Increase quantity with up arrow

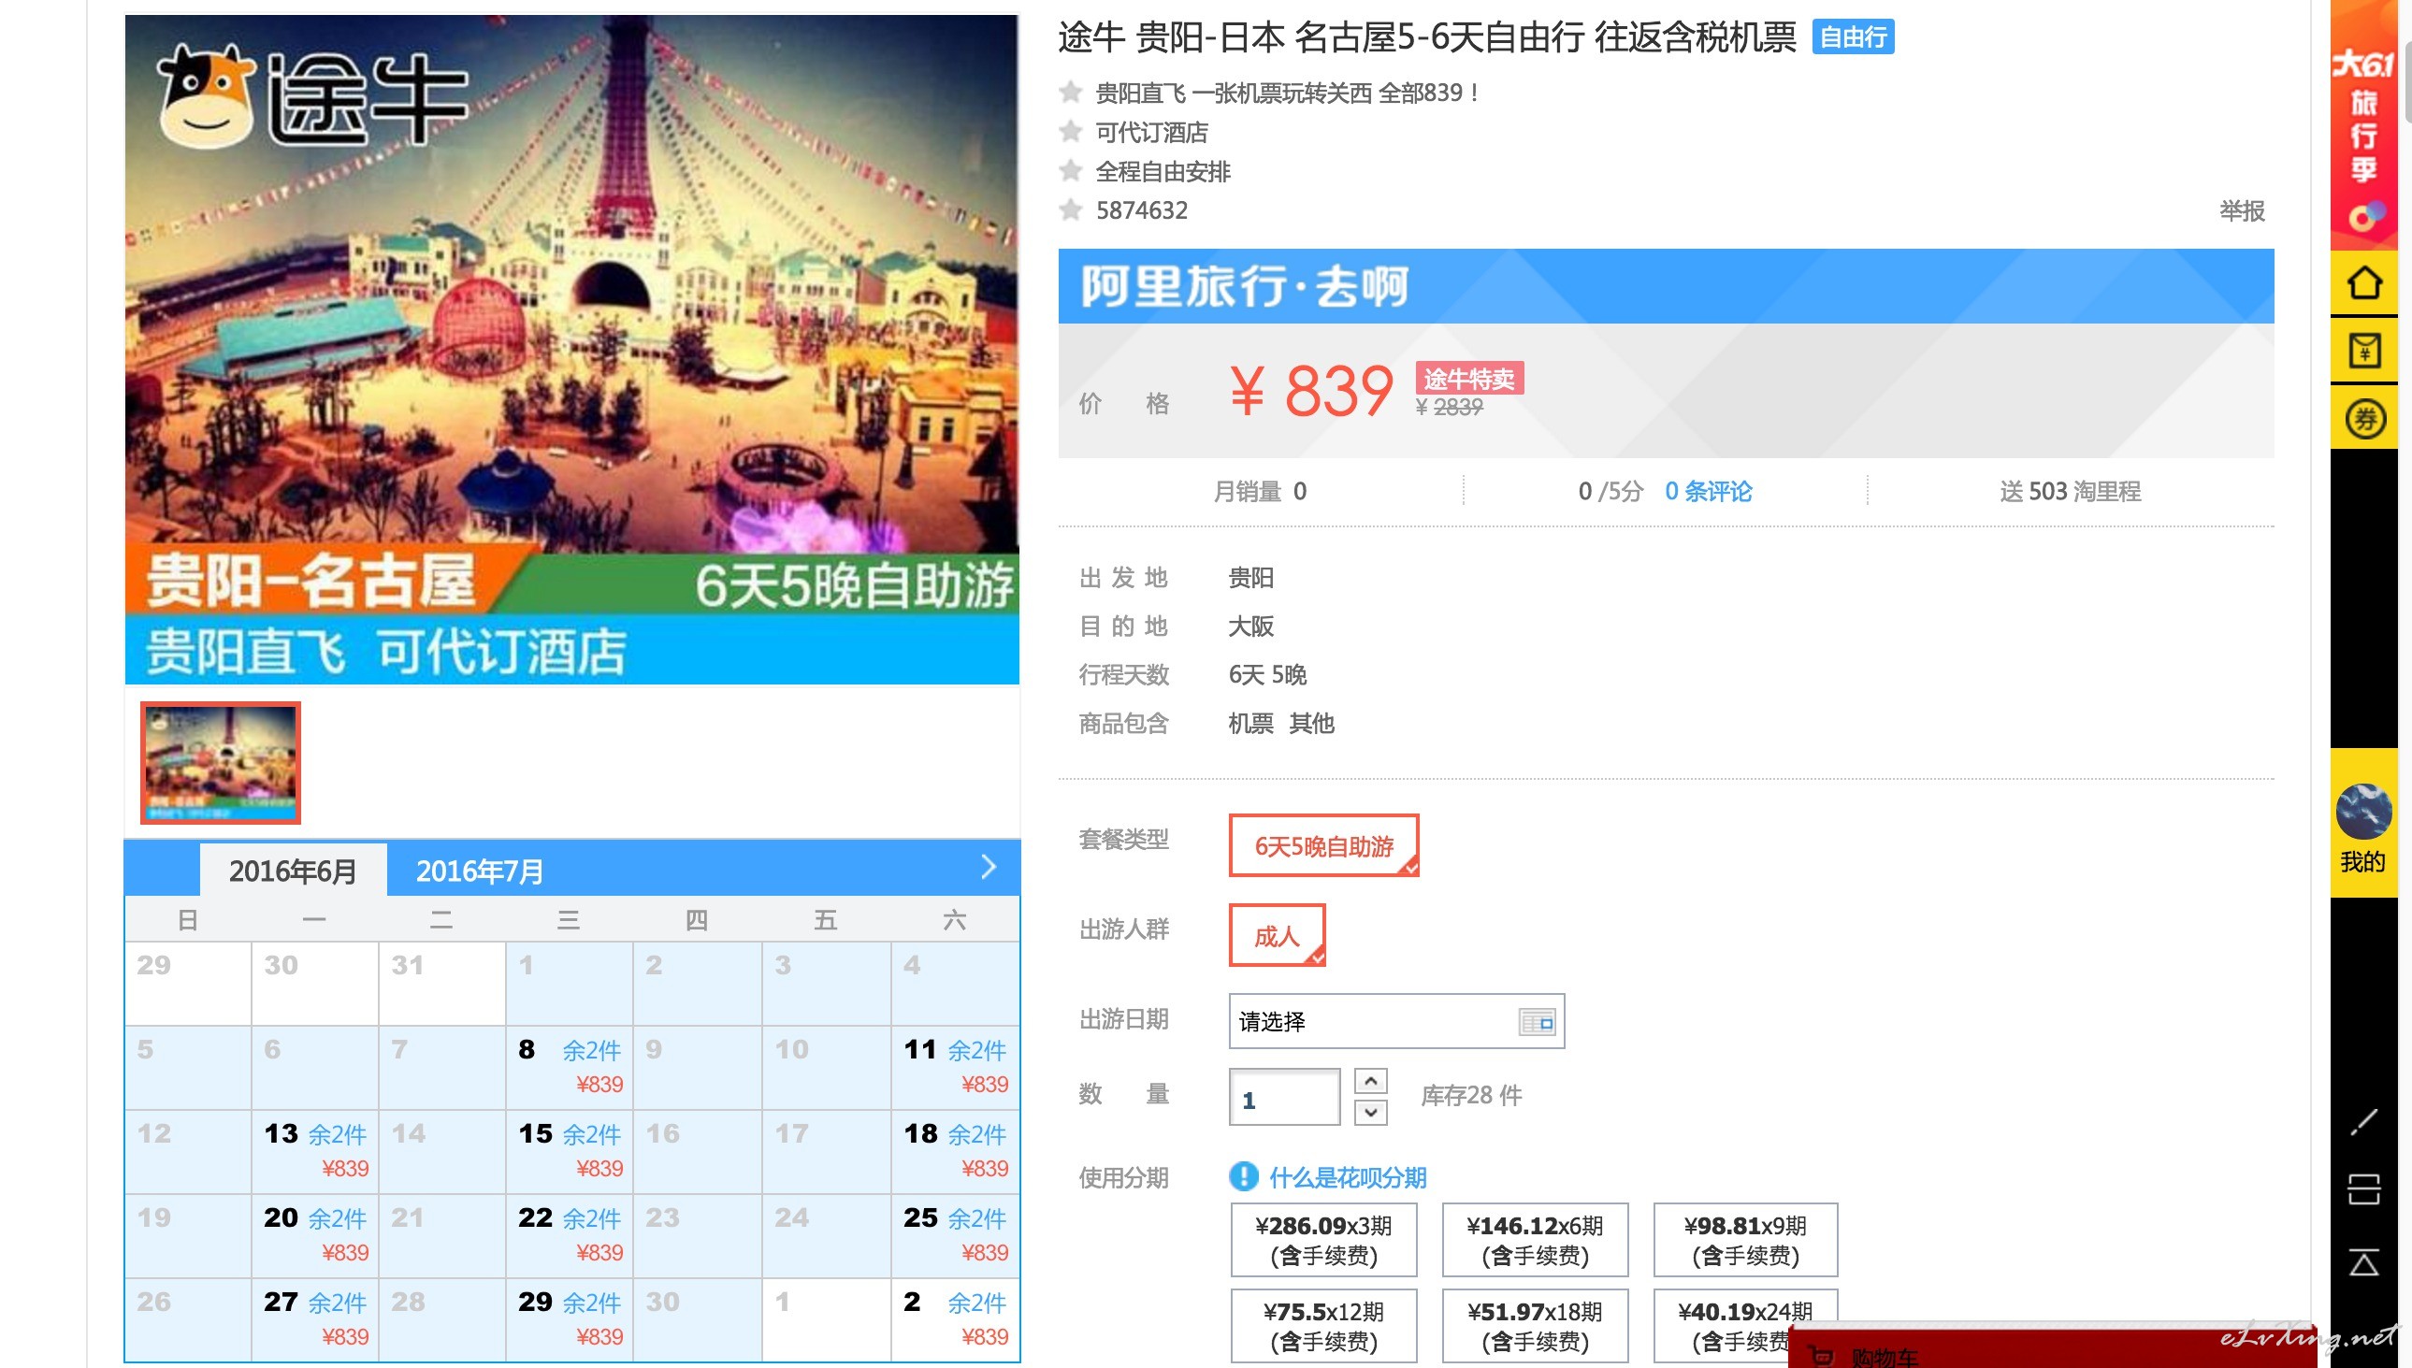tap(1371, 1082)
